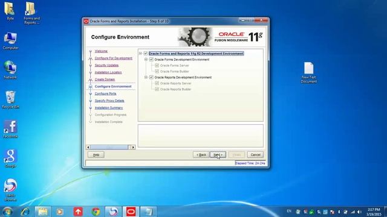Go to the Welcome step
The height and width of the screenshot is (217, 387).
(x=101, y=51)
